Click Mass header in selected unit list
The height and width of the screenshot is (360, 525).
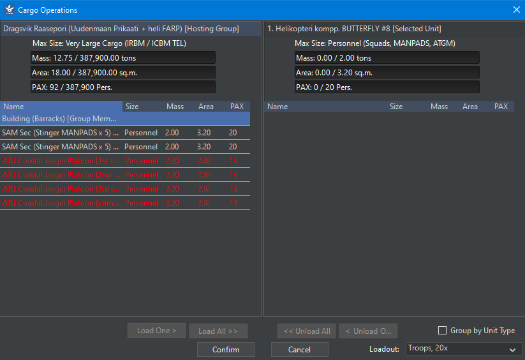[443, 106]
